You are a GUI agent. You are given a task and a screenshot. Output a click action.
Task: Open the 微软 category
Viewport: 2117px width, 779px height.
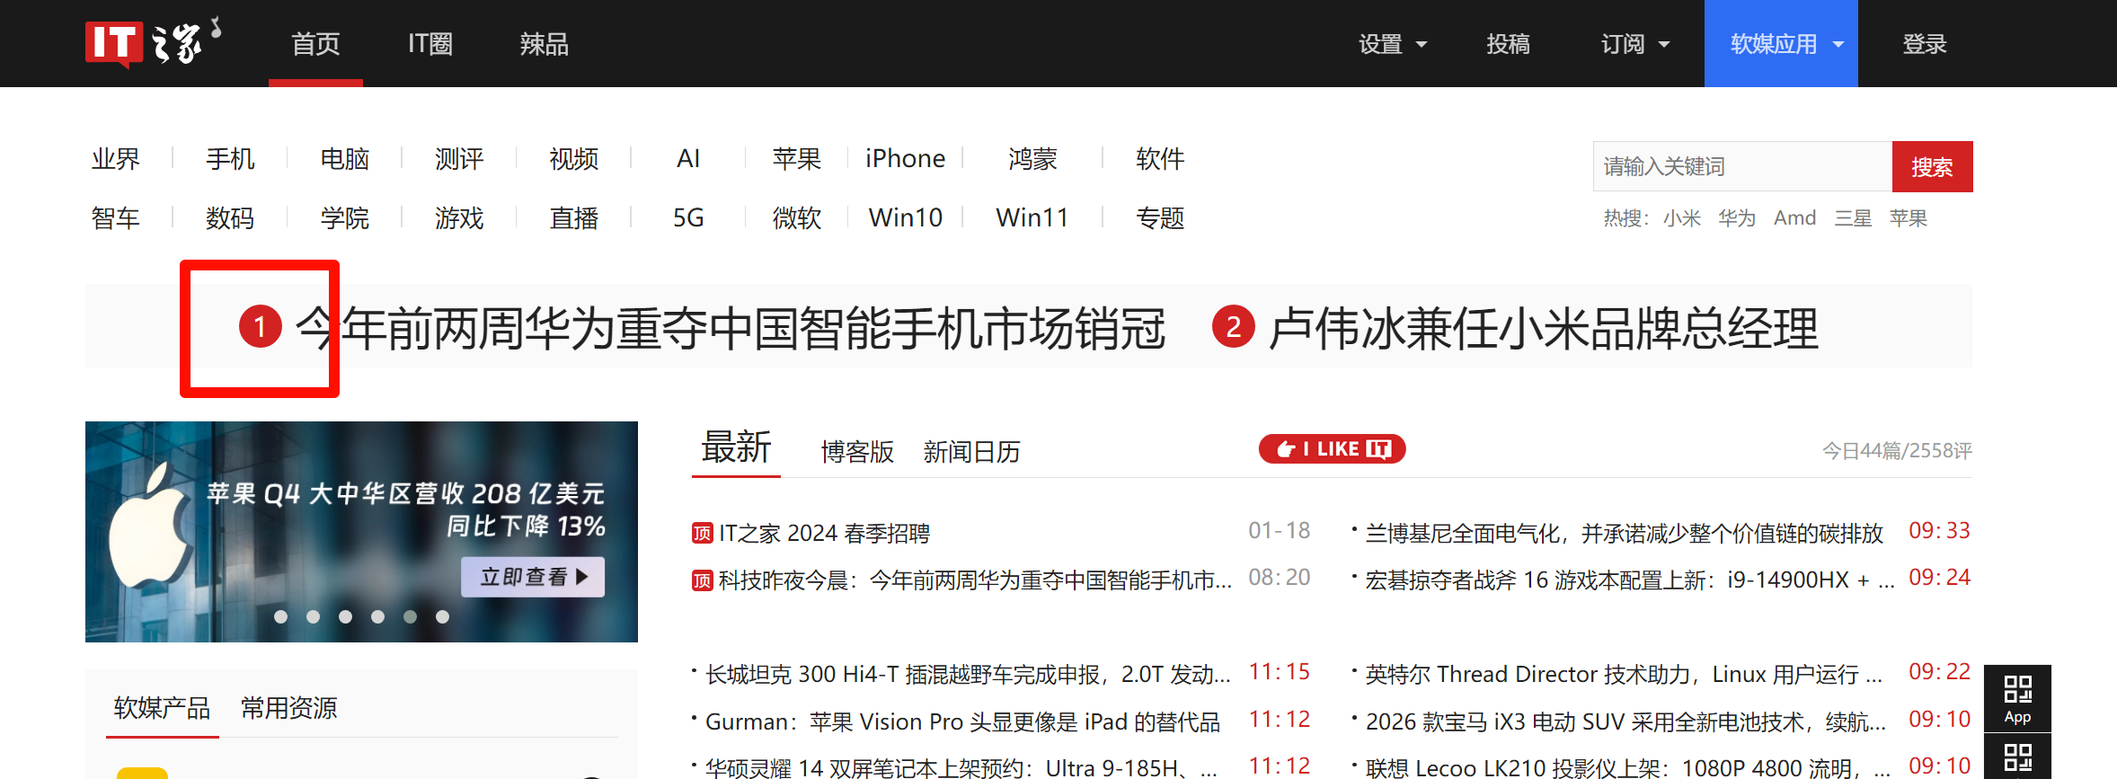797,218
